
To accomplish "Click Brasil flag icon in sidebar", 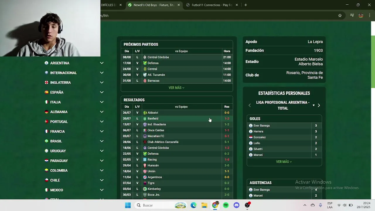I will [x=46, y=141].
